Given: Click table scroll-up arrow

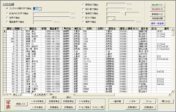Looking at the screenshot, I should 173,29.
